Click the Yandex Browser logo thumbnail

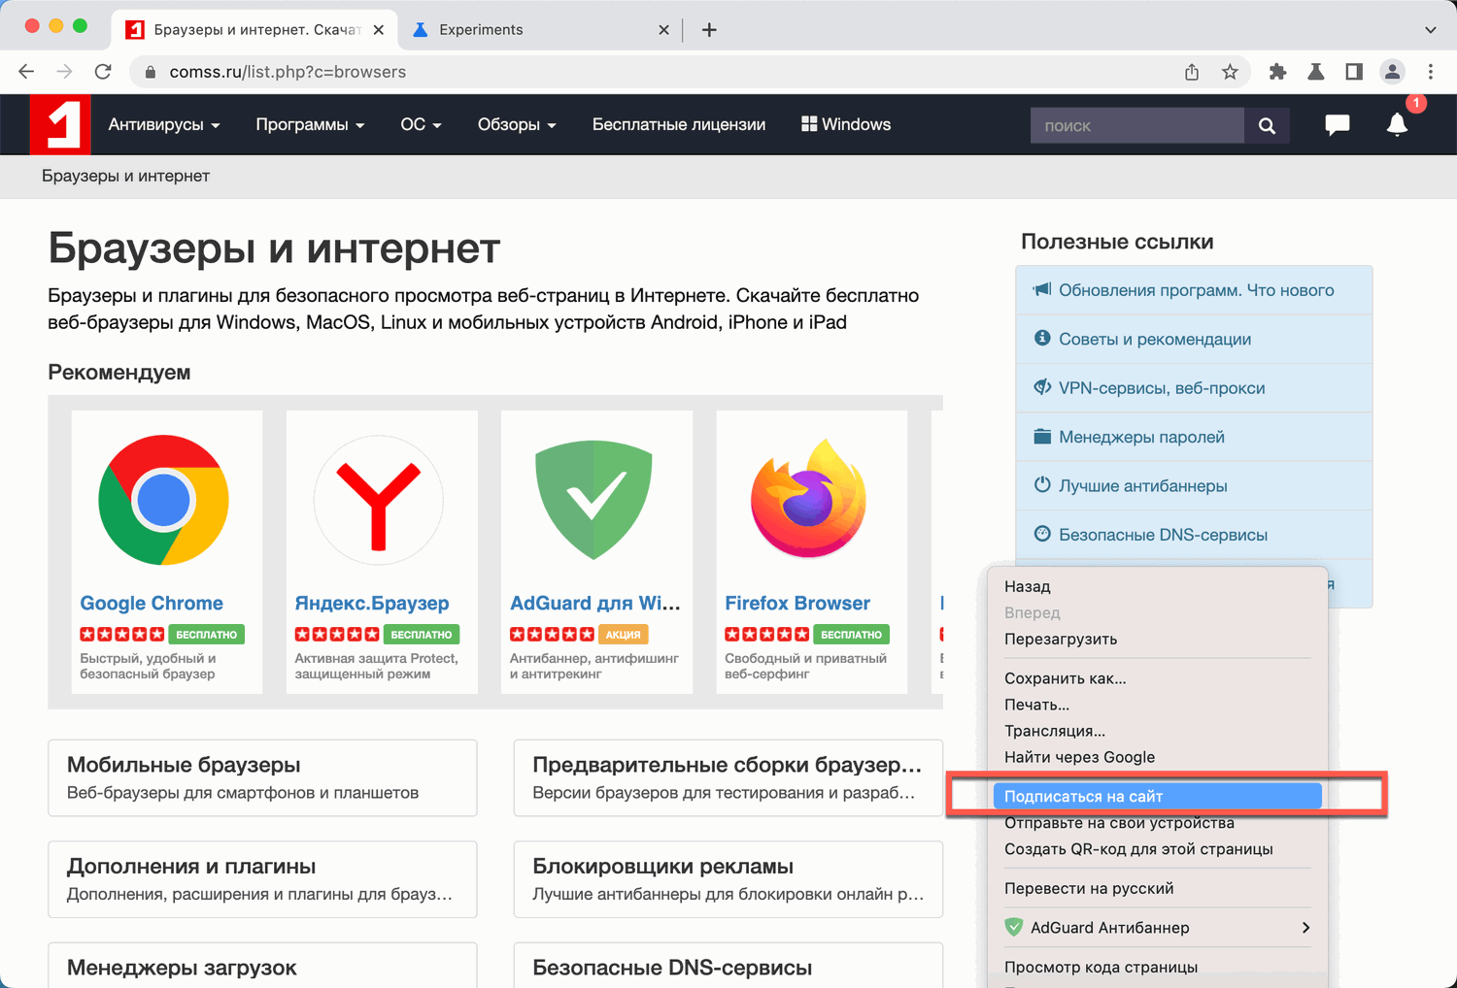pos(379,500)
